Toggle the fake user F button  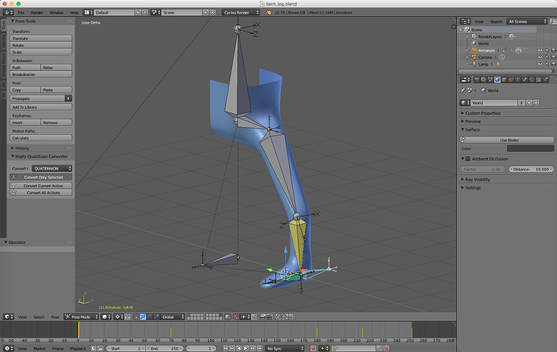tap(521, 103)
